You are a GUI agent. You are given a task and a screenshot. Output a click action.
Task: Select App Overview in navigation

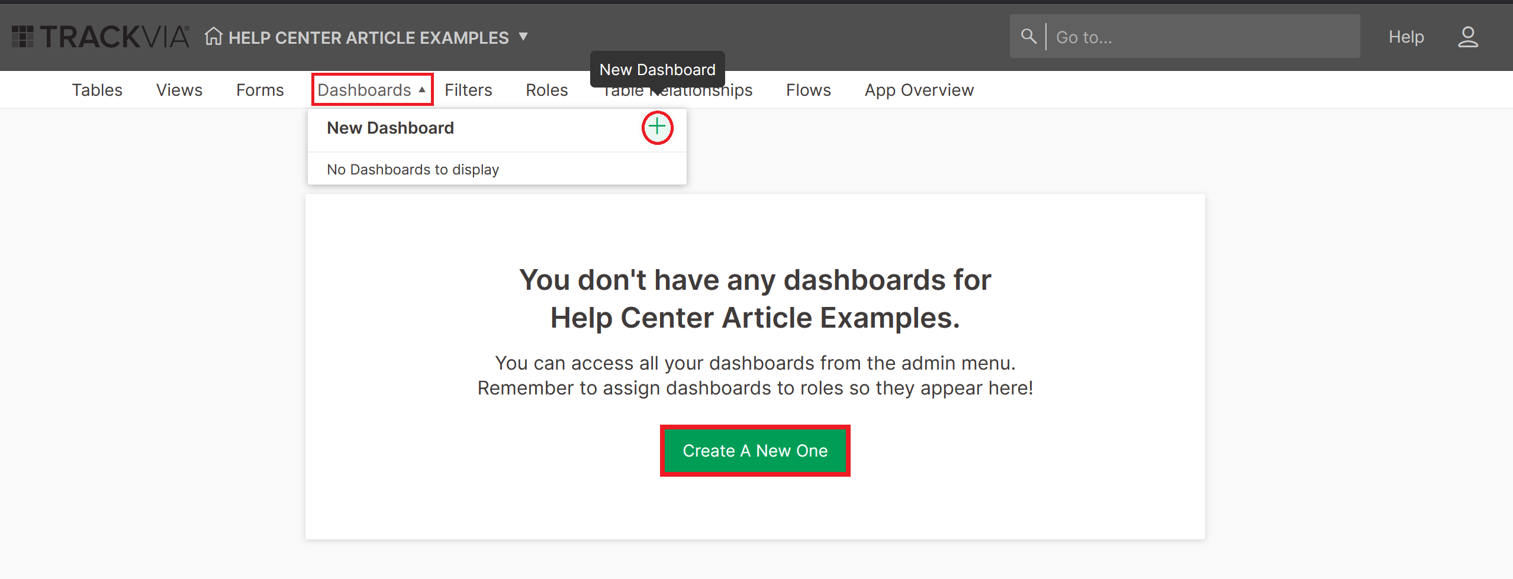point(918,89)
